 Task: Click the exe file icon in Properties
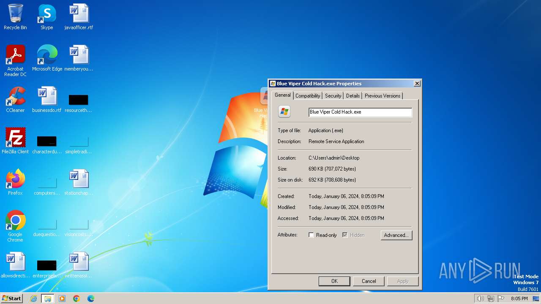(284, 111)
